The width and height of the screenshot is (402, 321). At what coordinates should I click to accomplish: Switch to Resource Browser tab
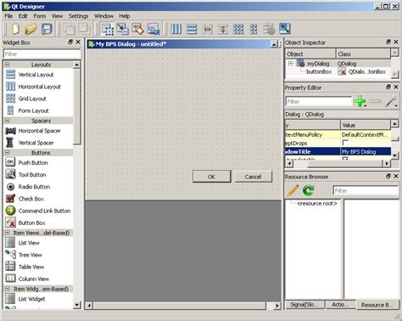(x=377, y=305)
